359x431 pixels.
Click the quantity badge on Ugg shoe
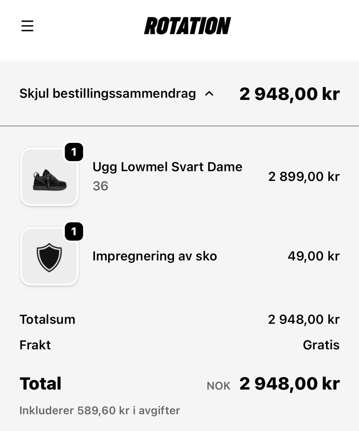(x=74, y=152)
